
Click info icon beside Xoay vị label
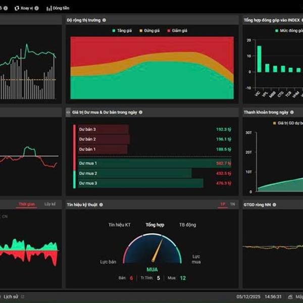(x=36, y=8)
